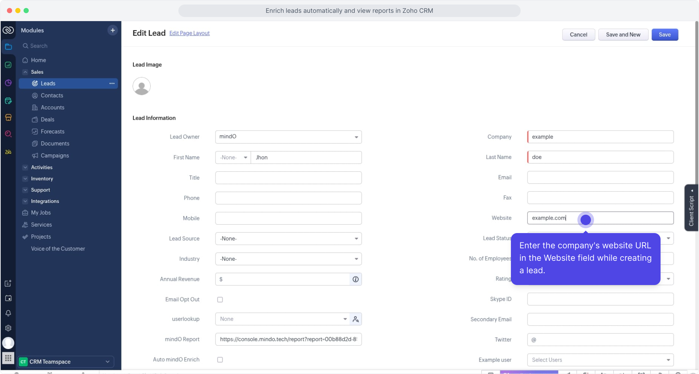
Task: Tick the Auto mindO Enrich checkbox
Action: pos(220,360)
